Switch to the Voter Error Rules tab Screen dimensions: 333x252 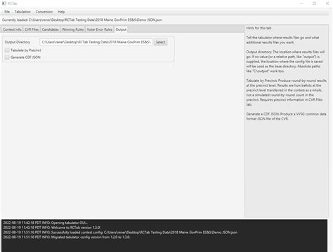click(x=100, y=29)
